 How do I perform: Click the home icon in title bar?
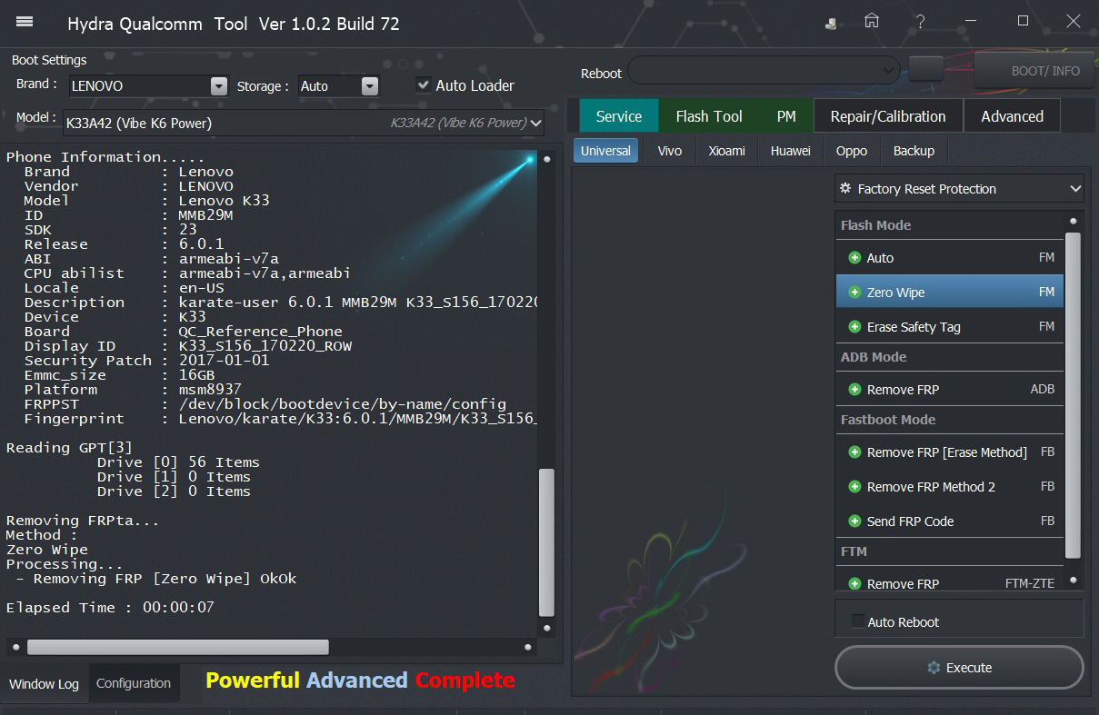(x=872, y=21)
